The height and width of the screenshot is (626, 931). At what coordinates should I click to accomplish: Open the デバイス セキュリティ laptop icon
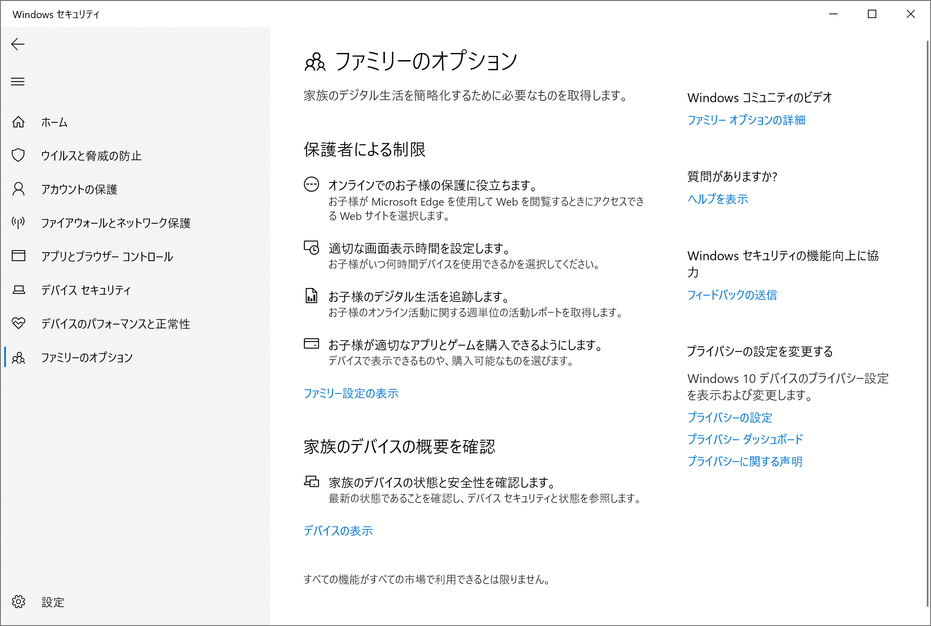pyautogui.click(x=18, y=290)
